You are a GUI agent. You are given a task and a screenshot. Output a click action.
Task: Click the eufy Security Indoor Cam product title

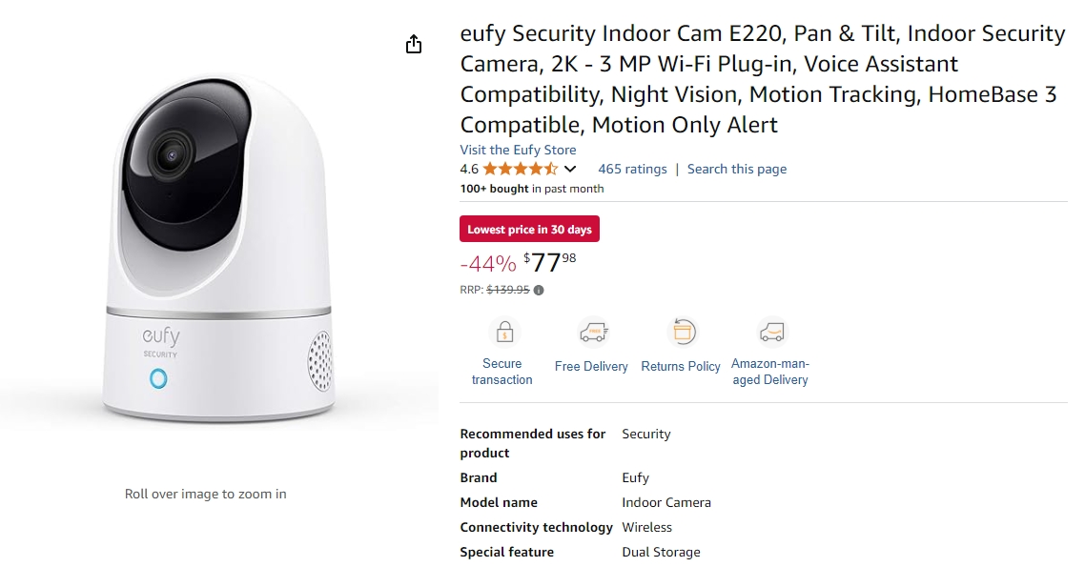(x=763, y=79)
